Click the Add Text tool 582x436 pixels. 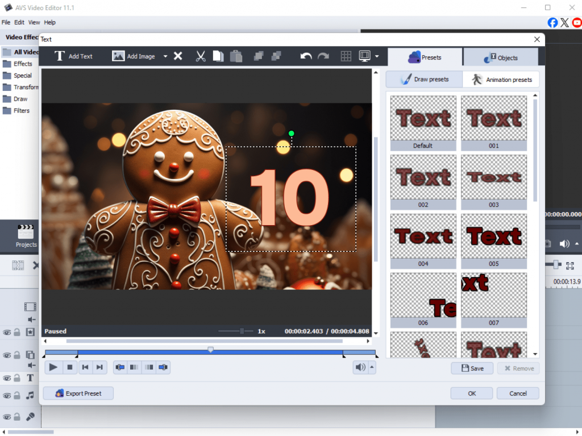73,56
